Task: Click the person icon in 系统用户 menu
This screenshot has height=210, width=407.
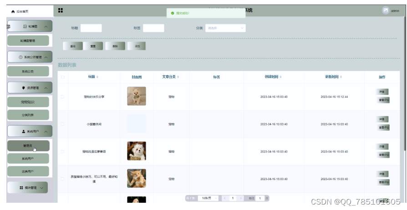Action: pos(23,132)
